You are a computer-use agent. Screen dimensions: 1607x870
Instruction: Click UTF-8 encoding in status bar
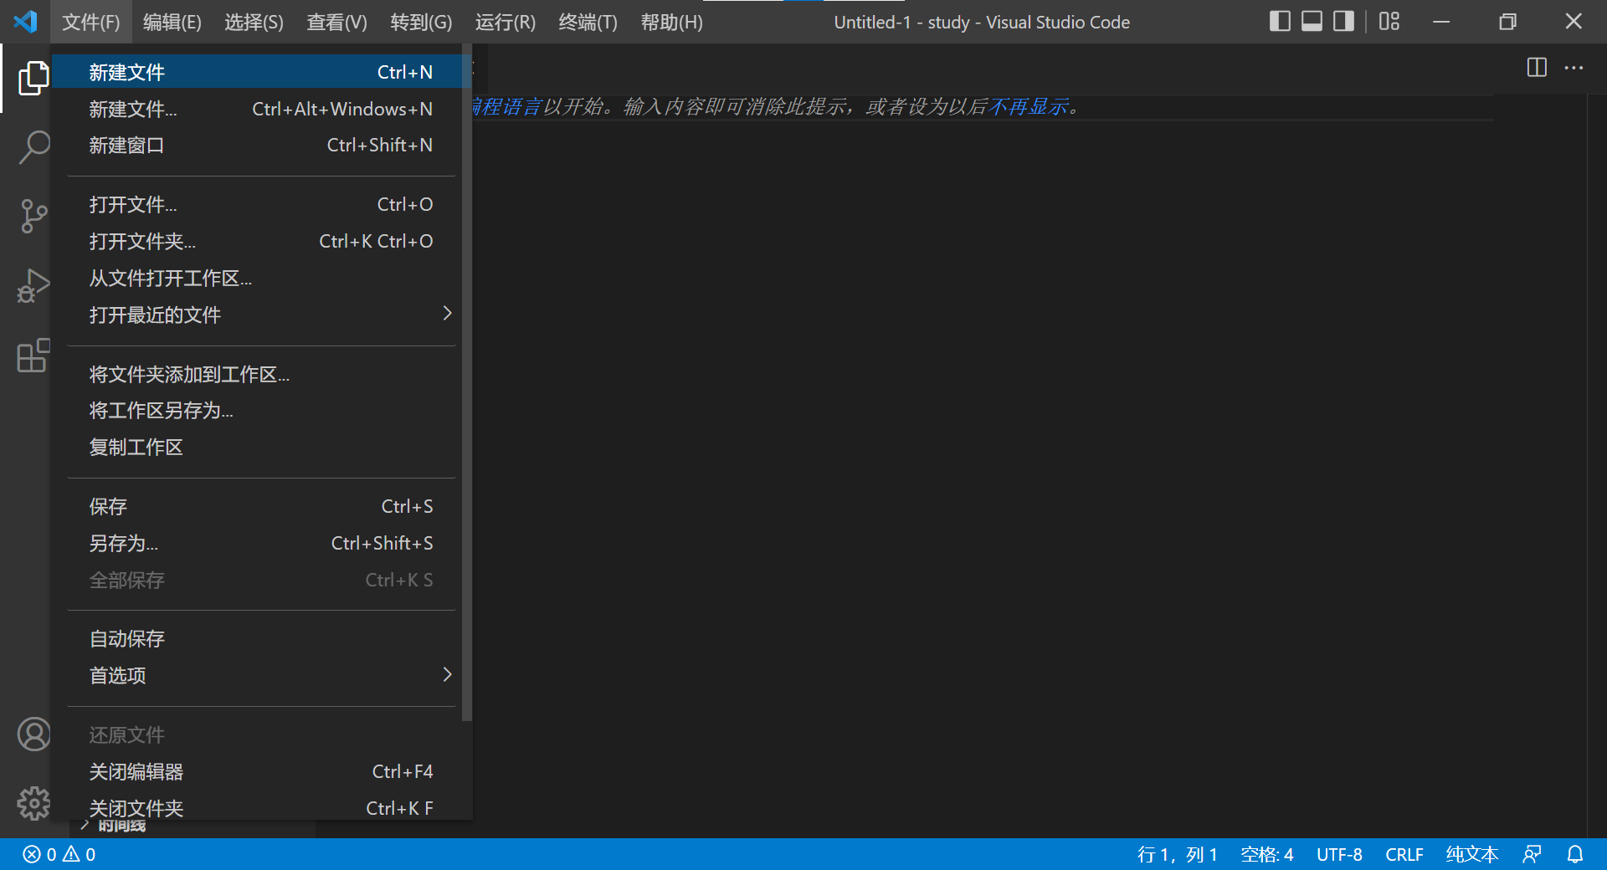pyautogui.click(x=1339, y=854)
